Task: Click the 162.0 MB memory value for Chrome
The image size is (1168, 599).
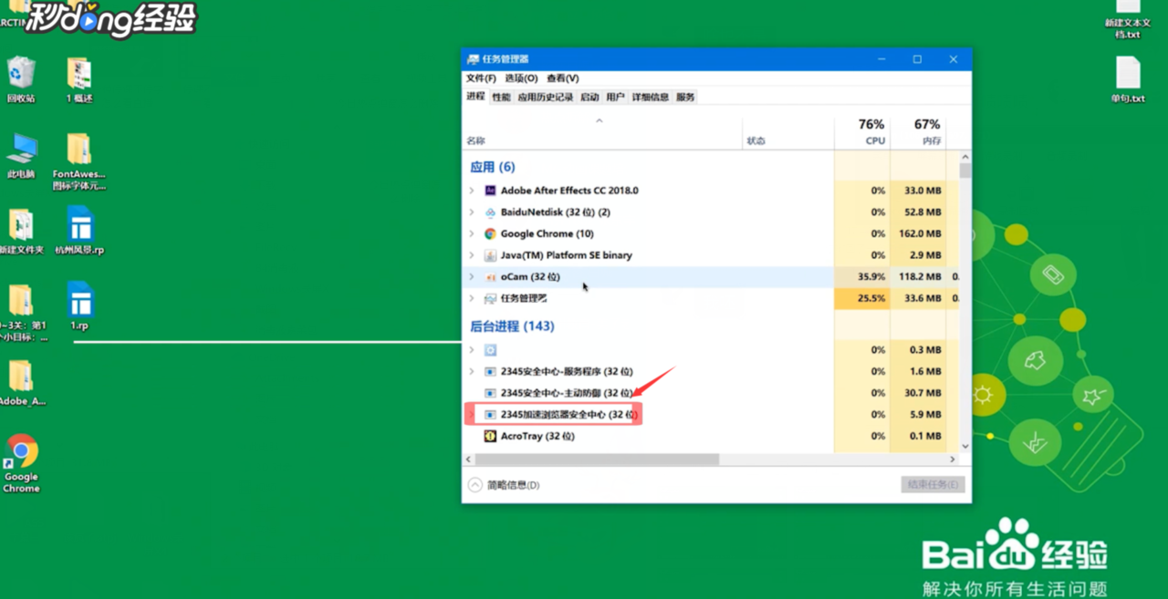Action: tap(920, 233)
